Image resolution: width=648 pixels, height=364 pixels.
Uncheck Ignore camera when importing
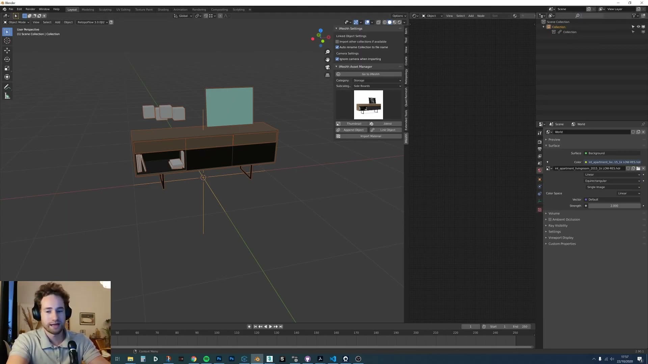[337, 59]
